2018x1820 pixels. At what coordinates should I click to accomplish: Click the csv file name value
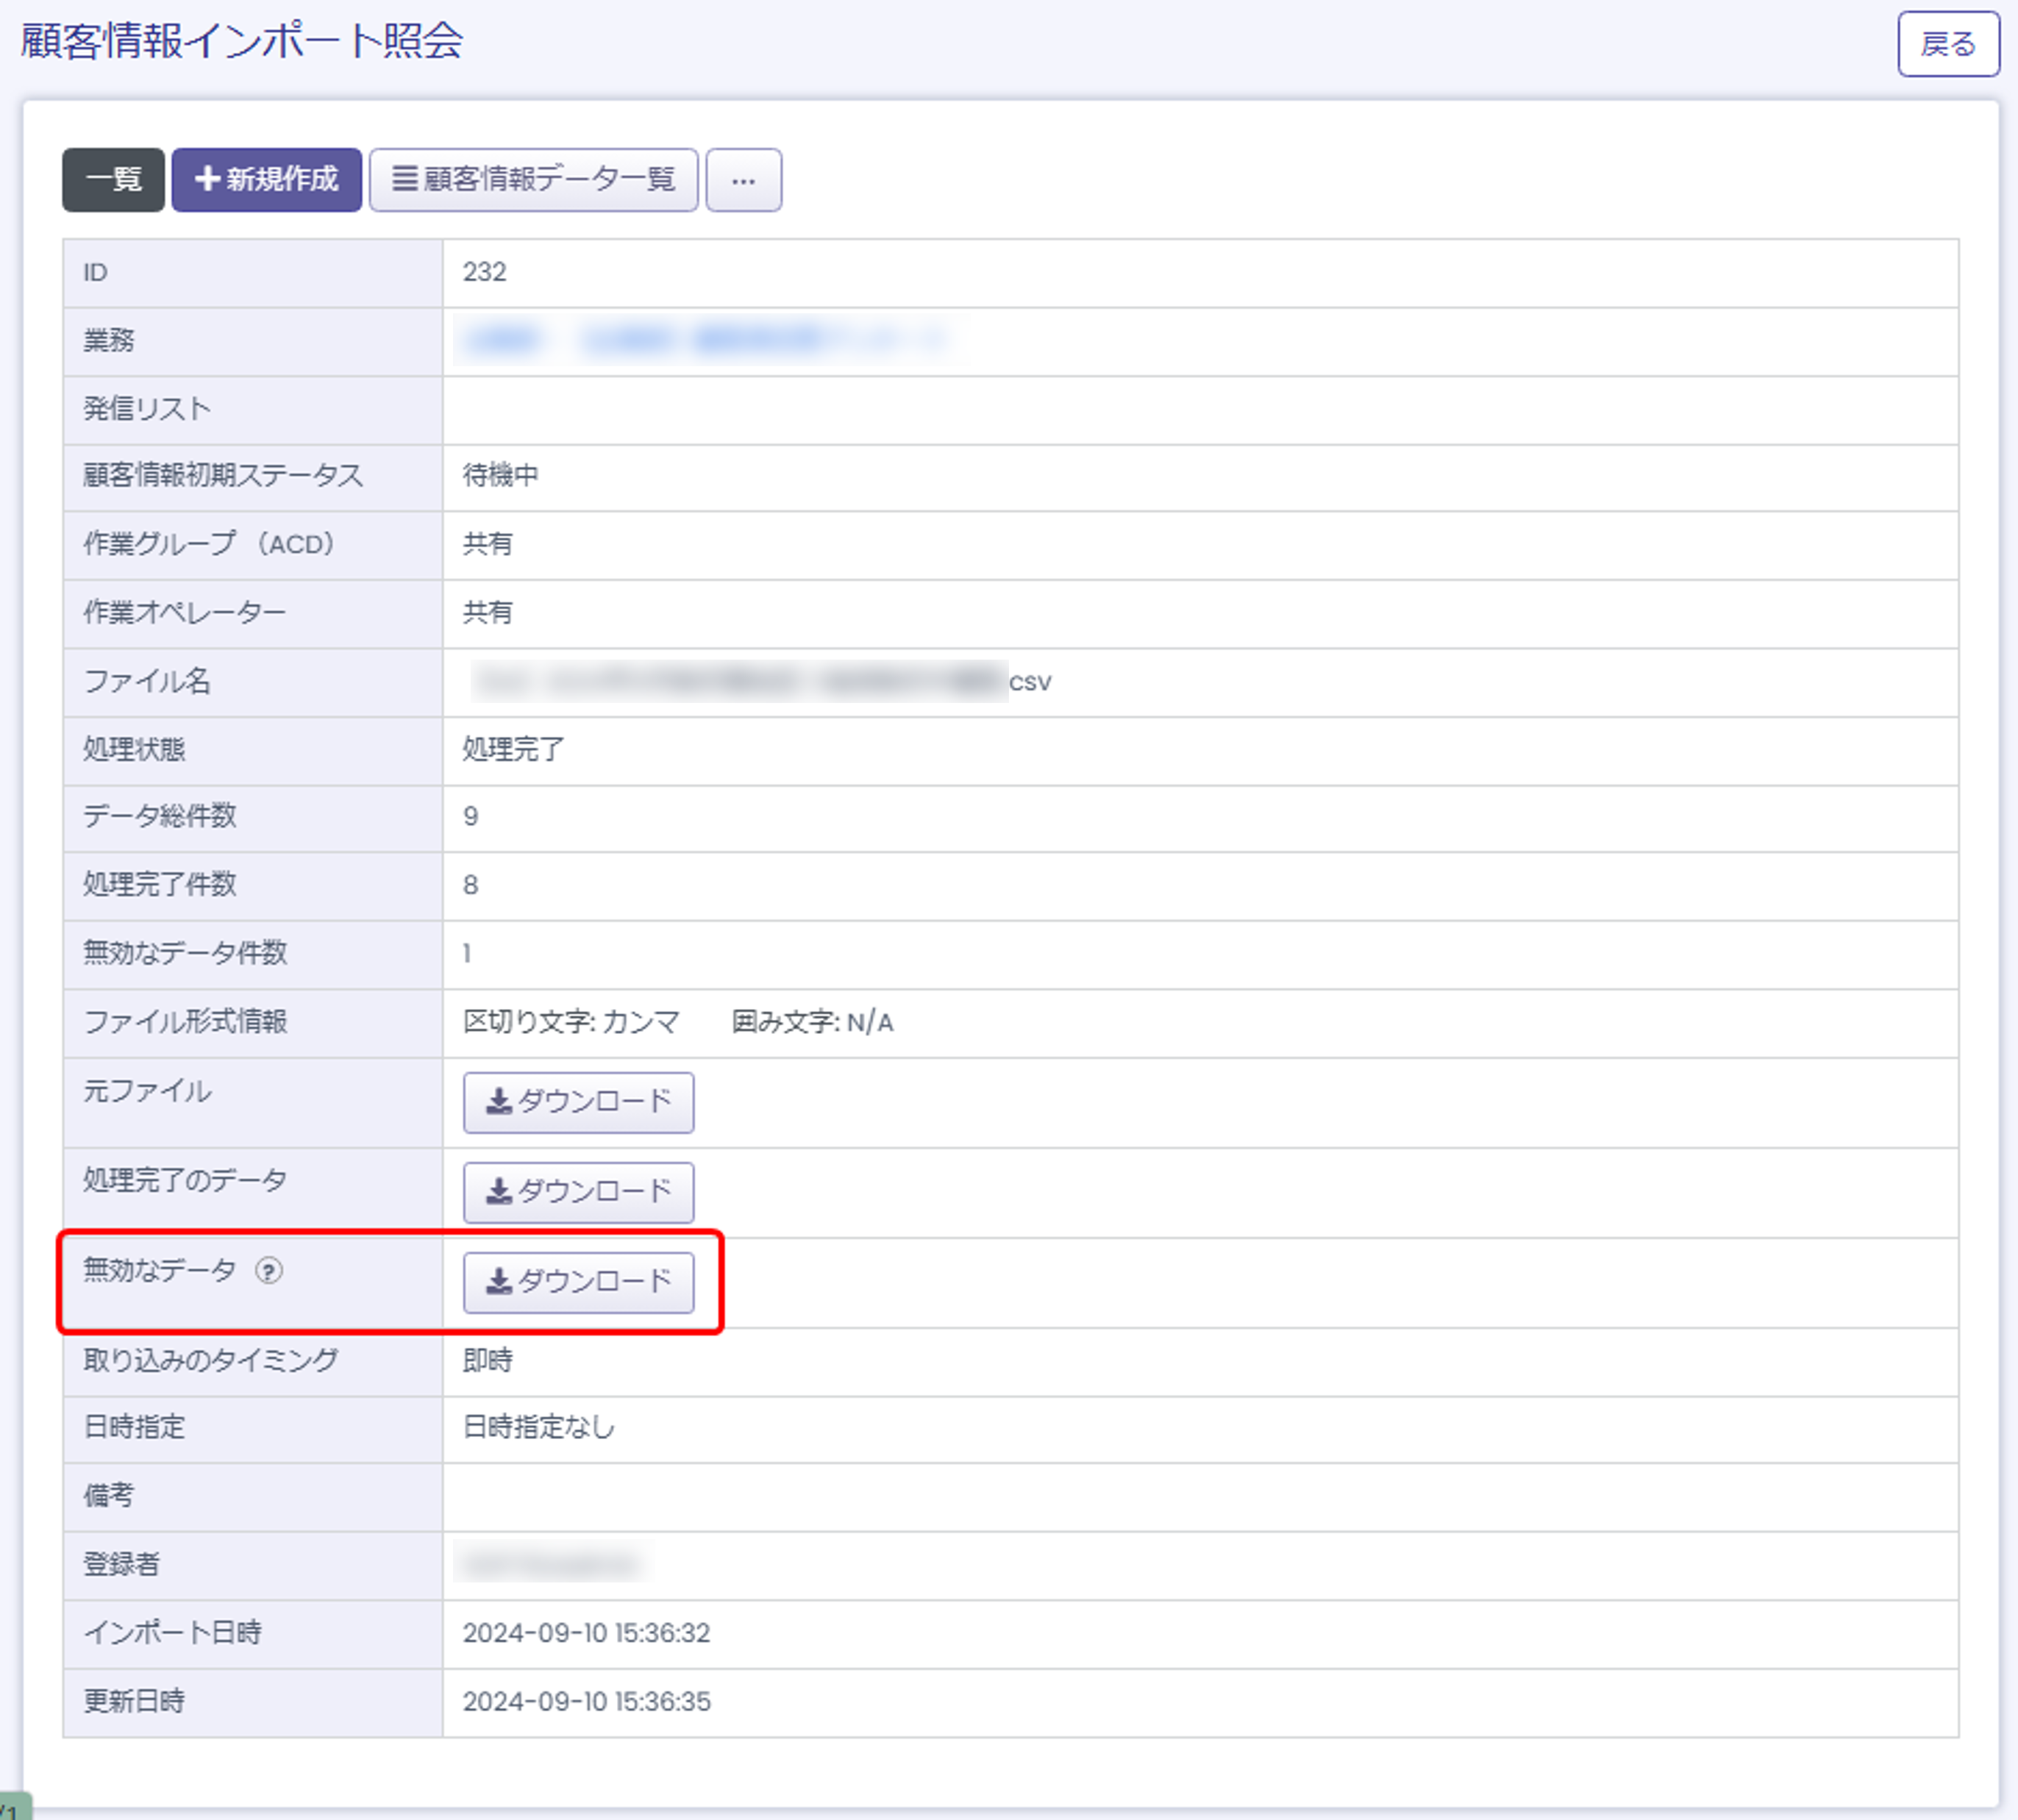[x=760, y=682]
